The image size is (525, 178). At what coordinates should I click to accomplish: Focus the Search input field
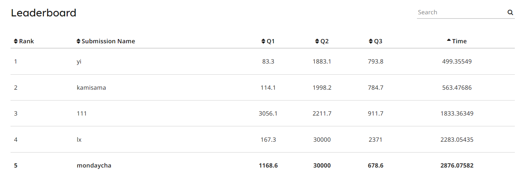tap(461, 12)
